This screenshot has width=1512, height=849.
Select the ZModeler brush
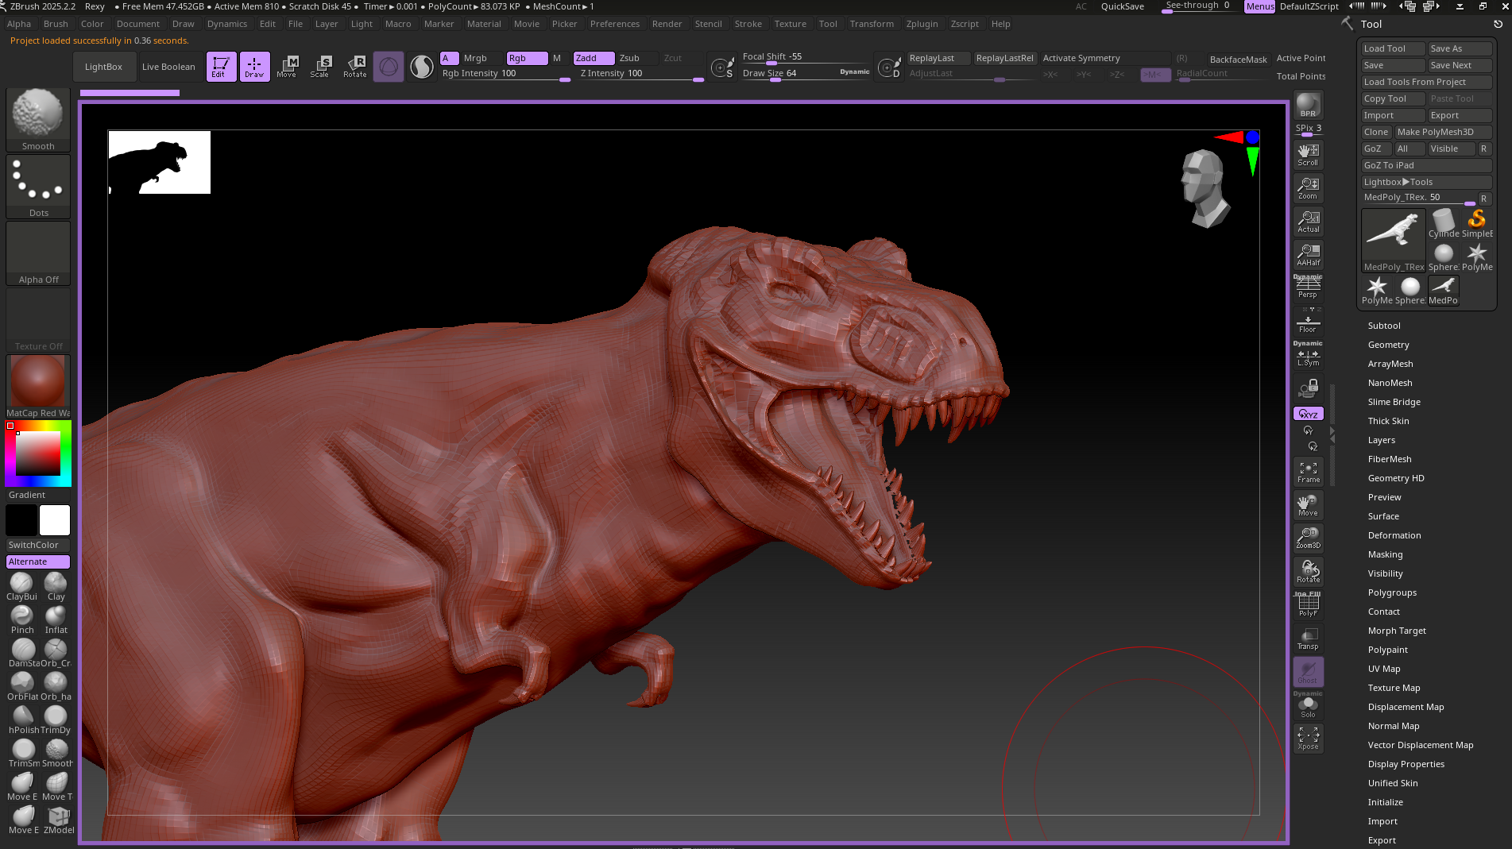57,820
